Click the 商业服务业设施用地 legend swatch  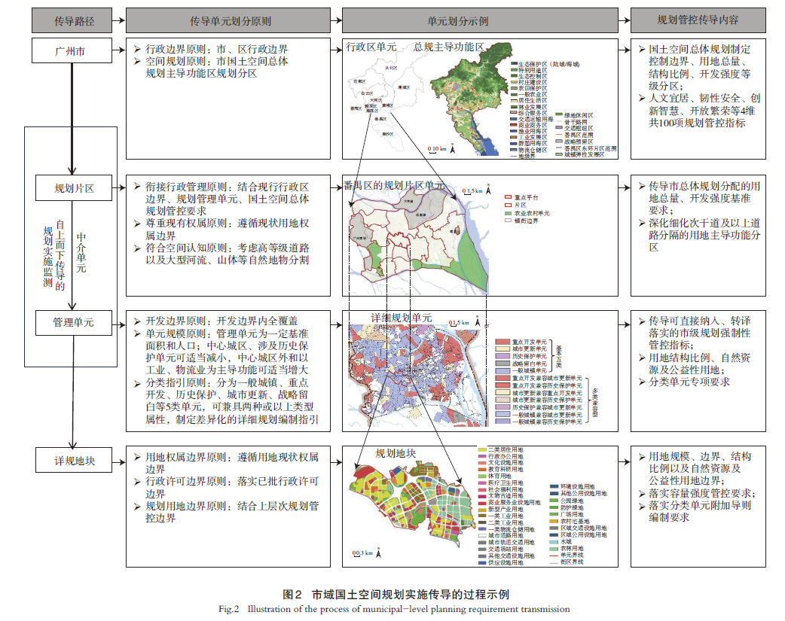[x=482, y=502]
